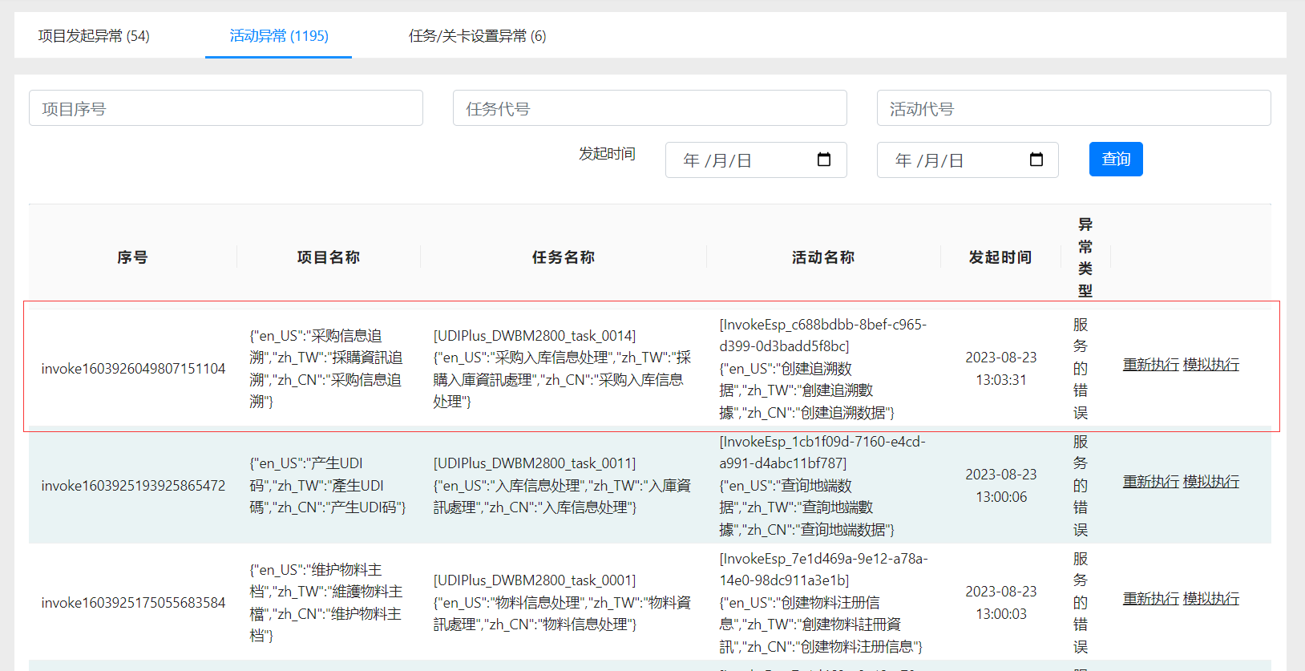The width and height of the screenshot is (1305, 671).
Task: Click the 2023-08-23 13:00:06 time cell
Action: click(1001, 486)
